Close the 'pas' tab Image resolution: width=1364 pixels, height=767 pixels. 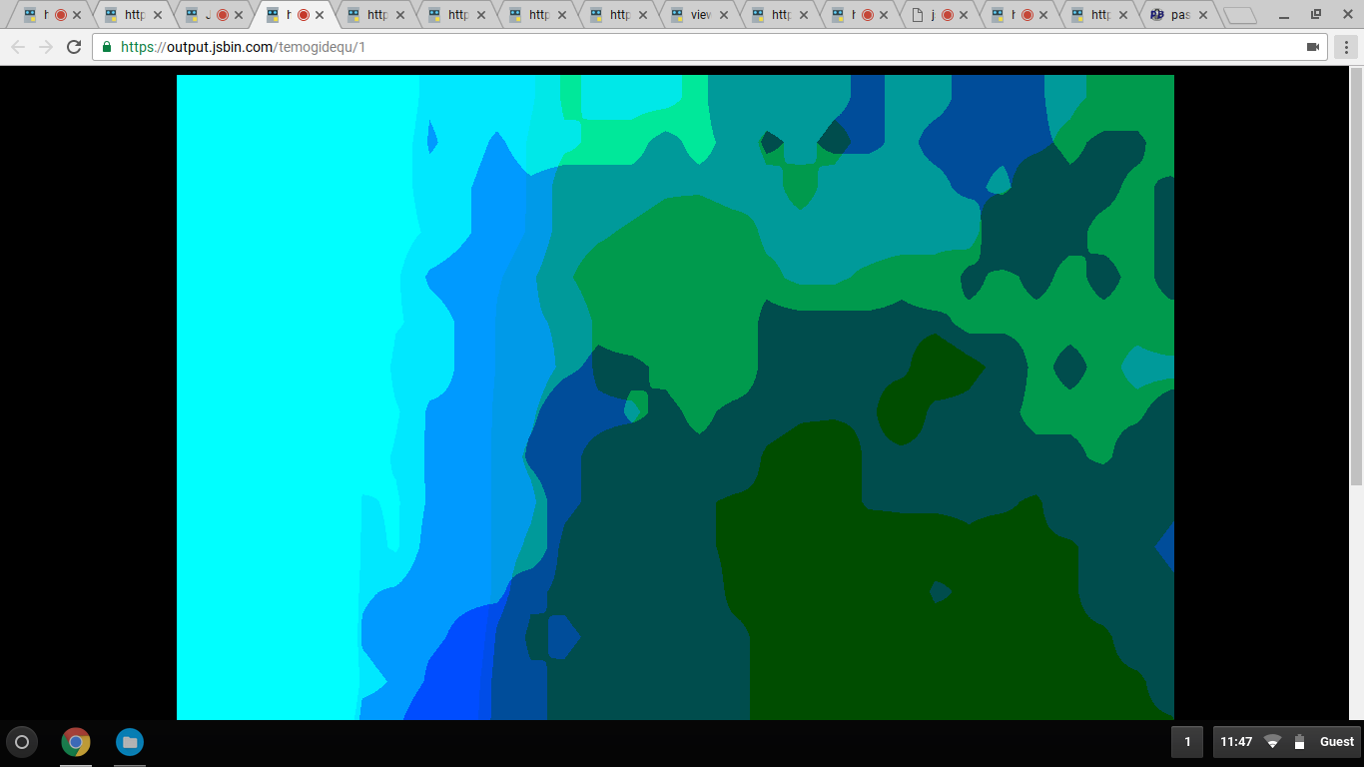[x=1203, y=15]
